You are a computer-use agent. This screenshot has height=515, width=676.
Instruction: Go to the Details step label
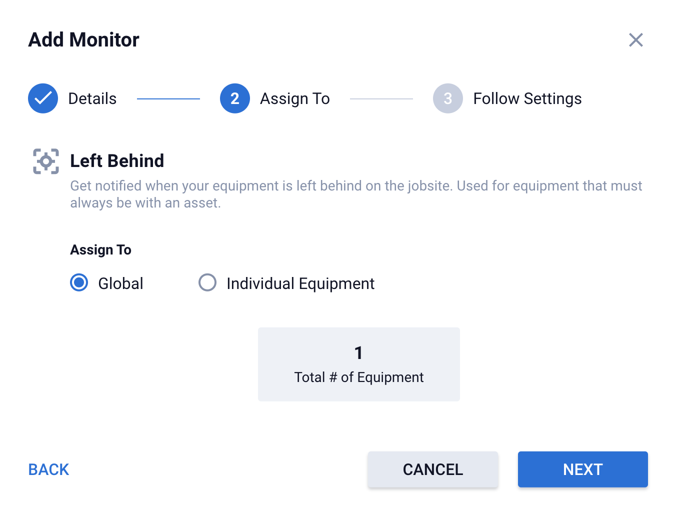tap(92, 98)
